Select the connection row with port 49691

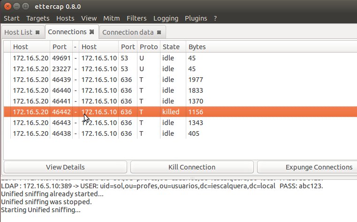pos(180,58)
